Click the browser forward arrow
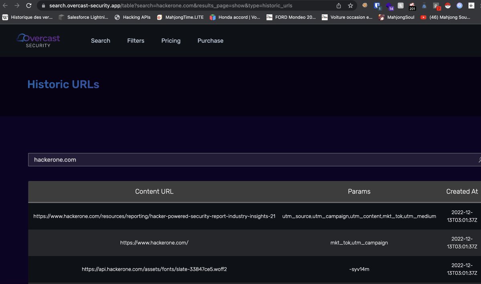 point(17,6)
